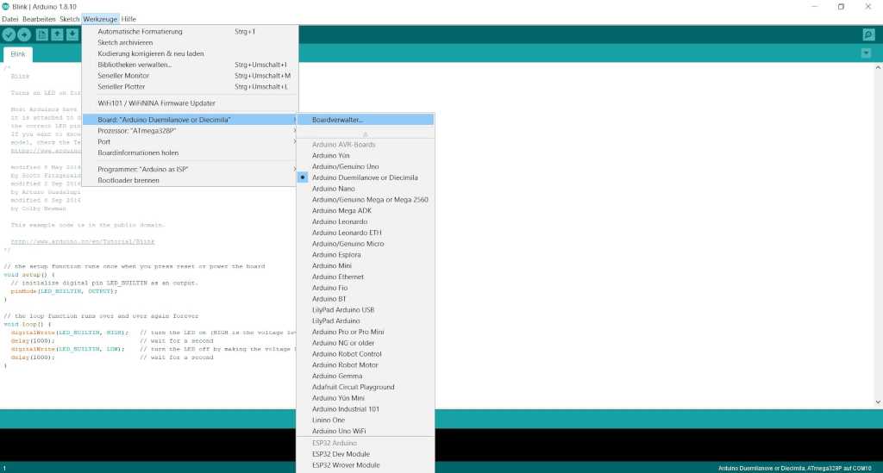The image size is (883, 473).
Task: Select Arduino Leonardo board
Action: pos(366,221)
